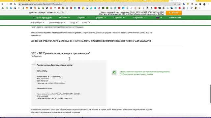Screen dimensions: 211x118
Task: Click the БИК: 044525225 line
Action: [42, 96]
